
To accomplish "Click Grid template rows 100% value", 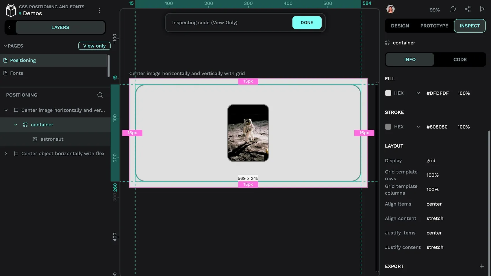I will coord(432,175).
